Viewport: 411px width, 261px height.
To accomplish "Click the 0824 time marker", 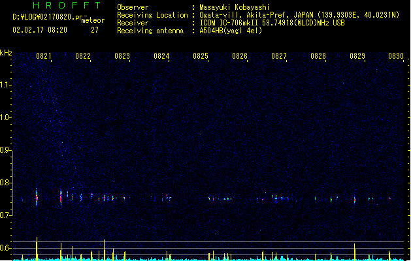I will [161, 56].
